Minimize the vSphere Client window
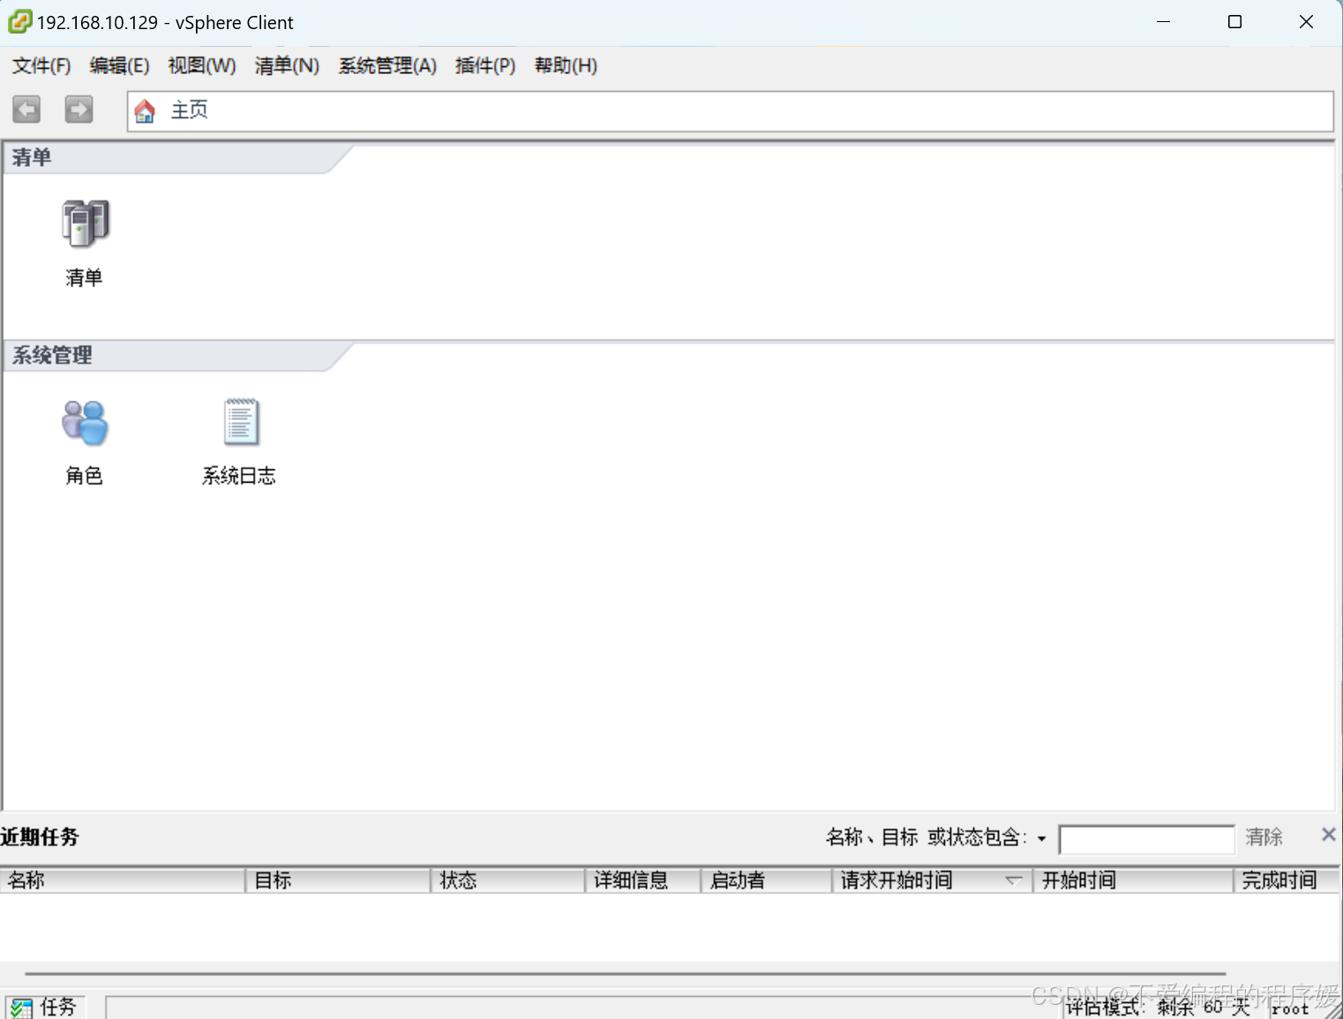Image resolution: width=1343 pixels, height=1019 pixels. point(1163,22)
